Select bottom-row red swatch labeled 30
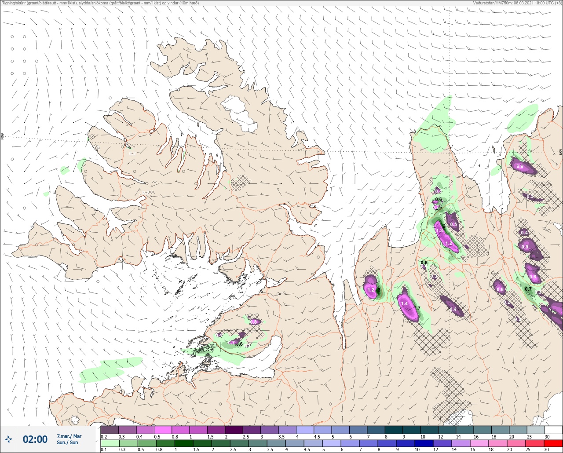The height and width of the screenshot is (453, 563). [x=554, y=443]
